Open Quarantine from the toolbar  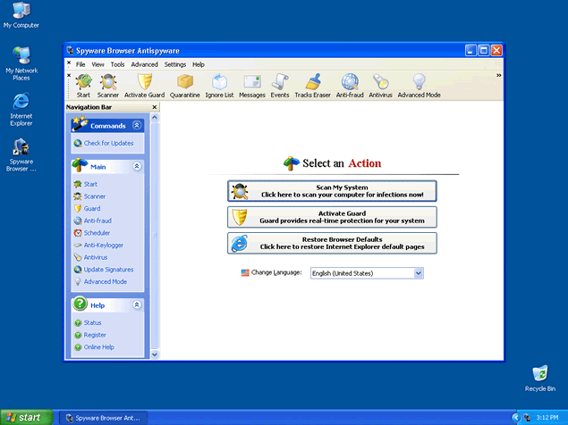(184, 85)
